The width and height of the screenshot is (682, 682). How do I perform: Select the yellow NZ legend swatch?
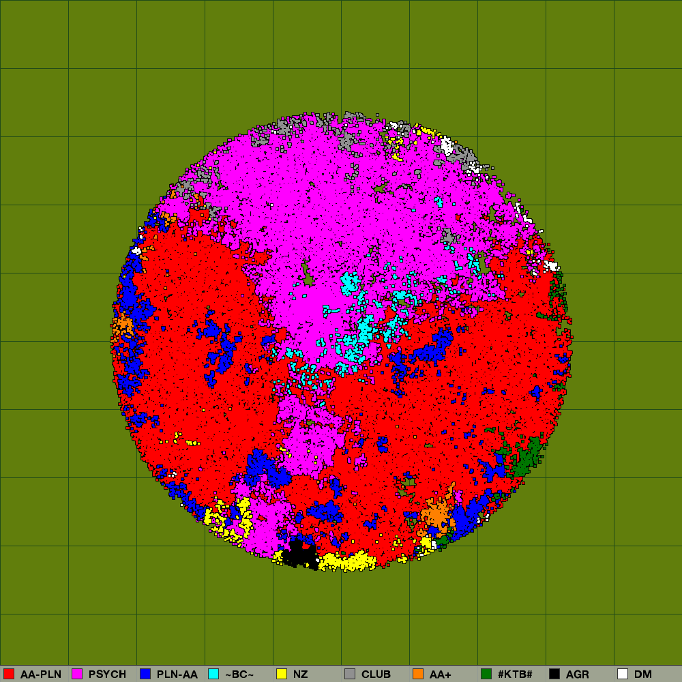pos(282,674)
